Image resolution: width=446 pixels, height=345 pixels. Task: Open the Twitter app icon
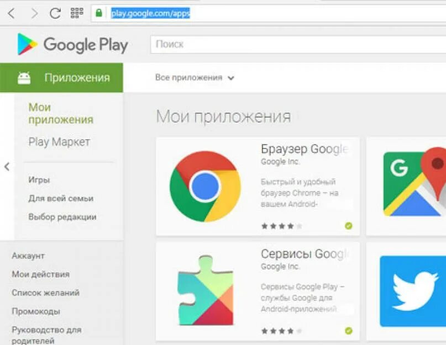tap(413, 291)
